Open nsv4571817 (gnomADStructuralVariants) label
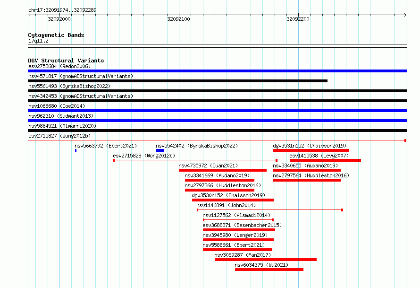This screenshot has height=288, width=420. click(x=81, y=76)
